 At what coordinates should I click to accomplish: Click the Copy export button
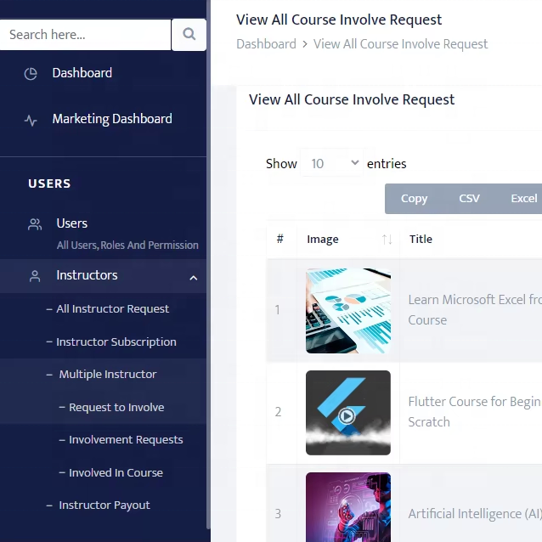414,199
